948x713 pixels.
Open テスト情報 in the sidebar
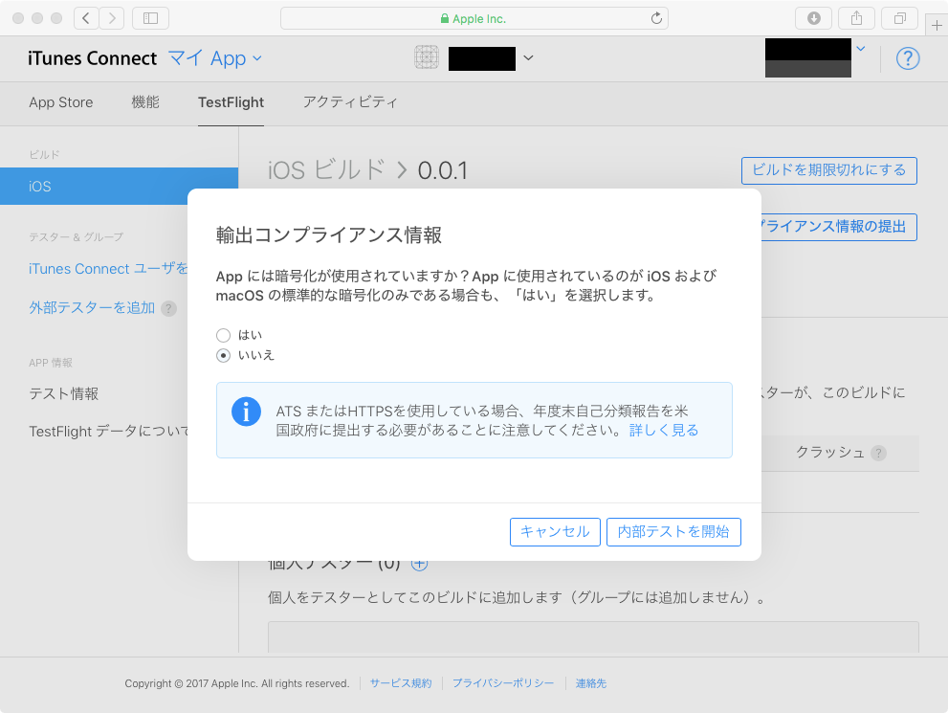click(x=63, y=393)
